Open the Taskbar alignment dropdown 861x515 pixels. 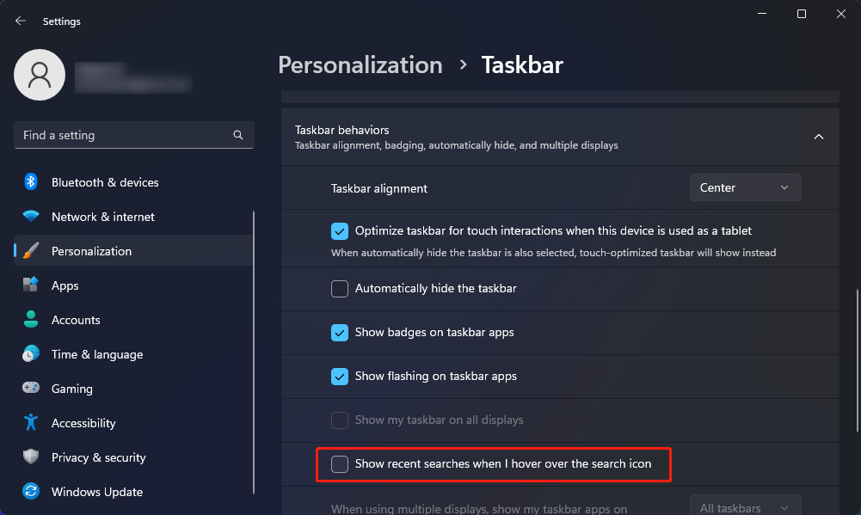tap(745, 187)
